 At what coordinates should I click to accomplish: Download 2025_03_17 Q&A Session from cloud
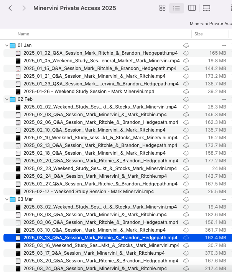(186, 253)
